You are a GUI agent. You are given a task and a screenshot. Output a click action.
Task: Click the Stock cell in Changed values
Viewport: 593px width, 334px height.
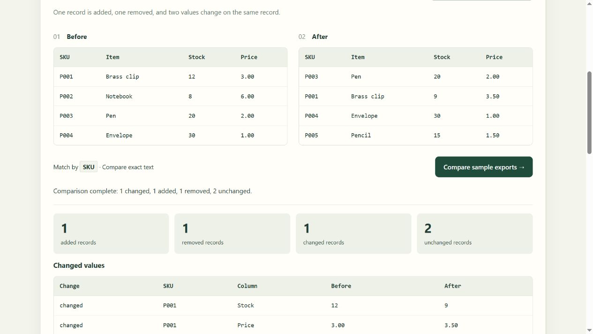246,305
